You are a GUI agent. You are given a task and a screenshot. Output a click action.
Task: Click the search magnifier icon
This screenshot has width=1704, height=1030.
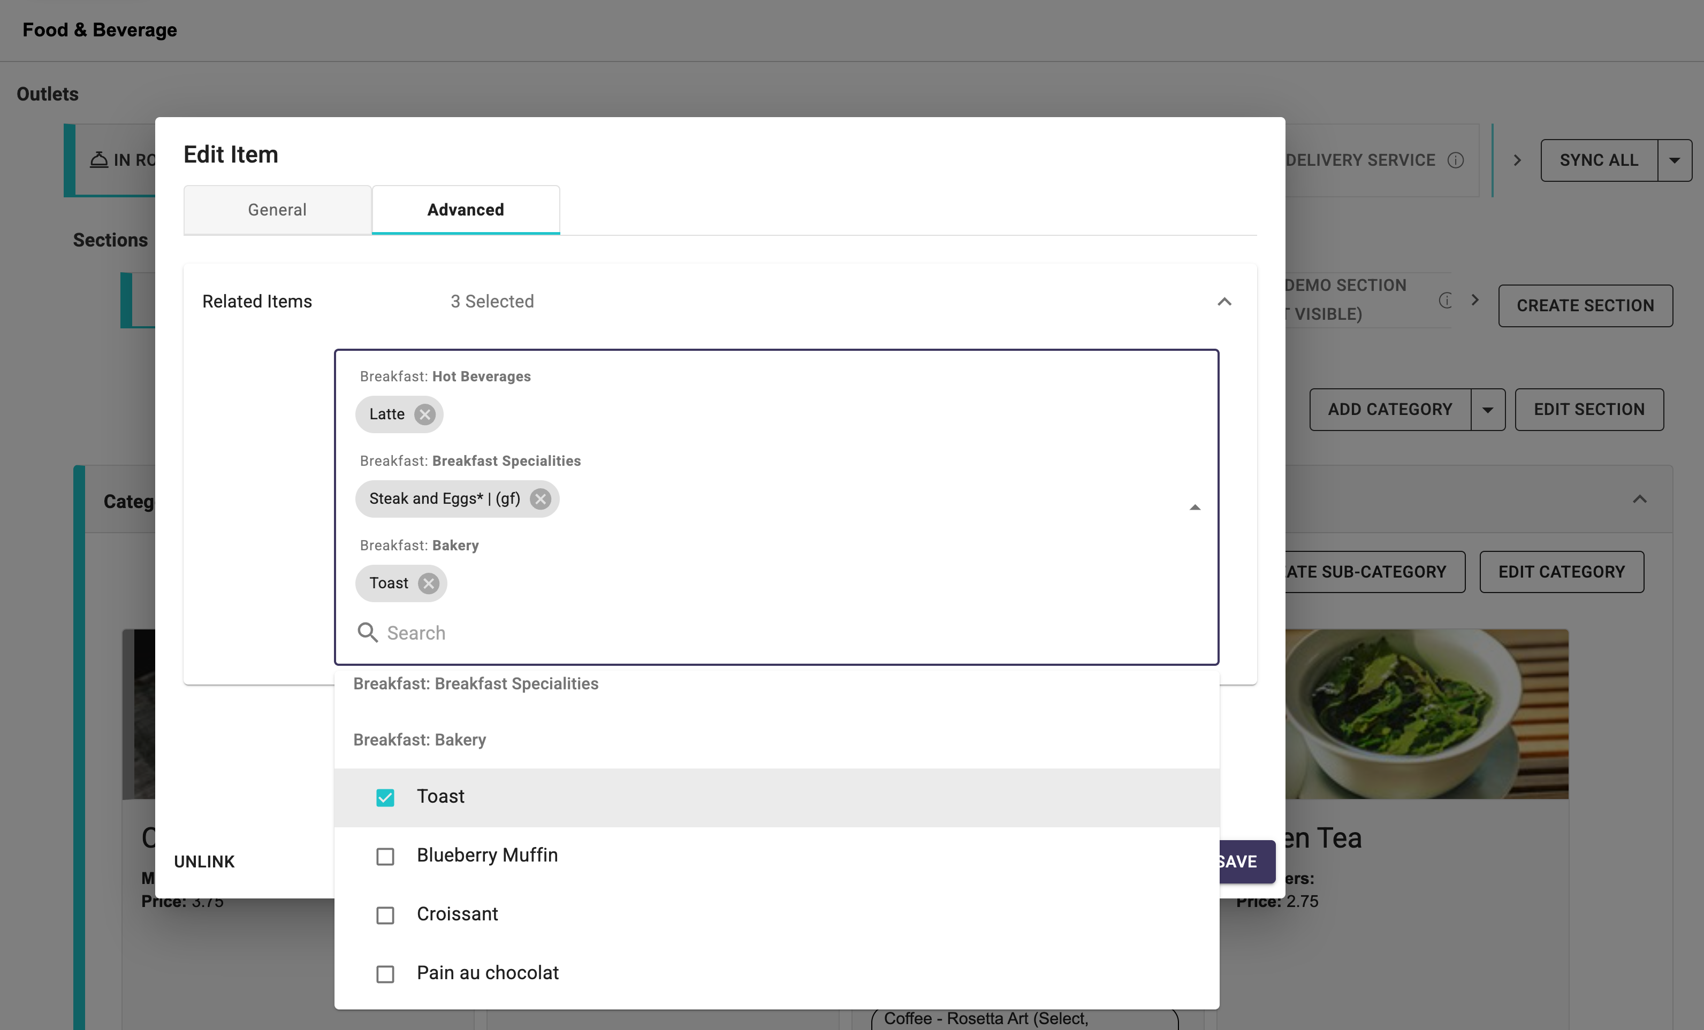coord(367,633)
